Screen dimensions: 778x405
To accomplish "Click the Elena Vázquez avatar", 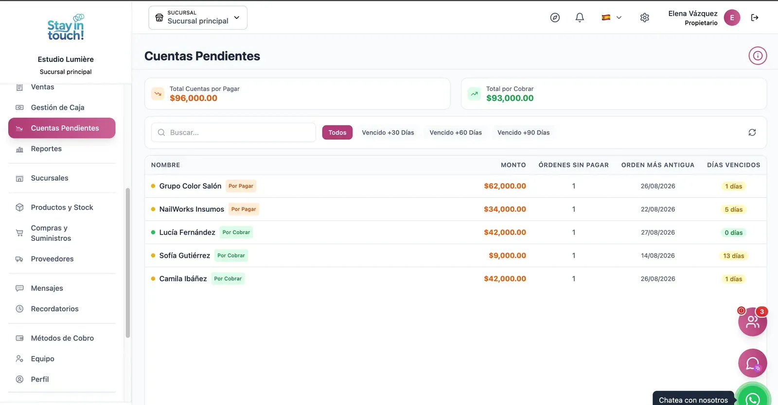I will tap(732, 17).
